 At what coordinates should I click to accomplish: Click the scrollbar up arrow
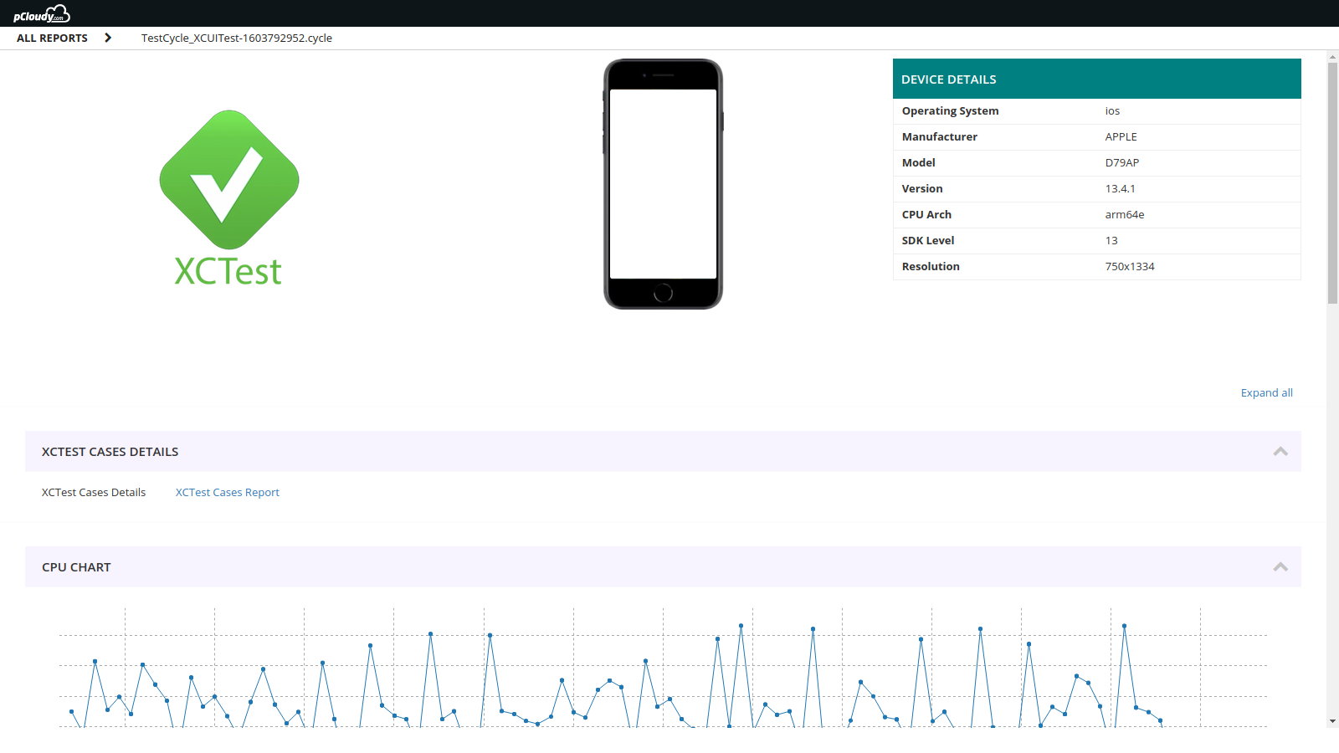(1332, 56)
